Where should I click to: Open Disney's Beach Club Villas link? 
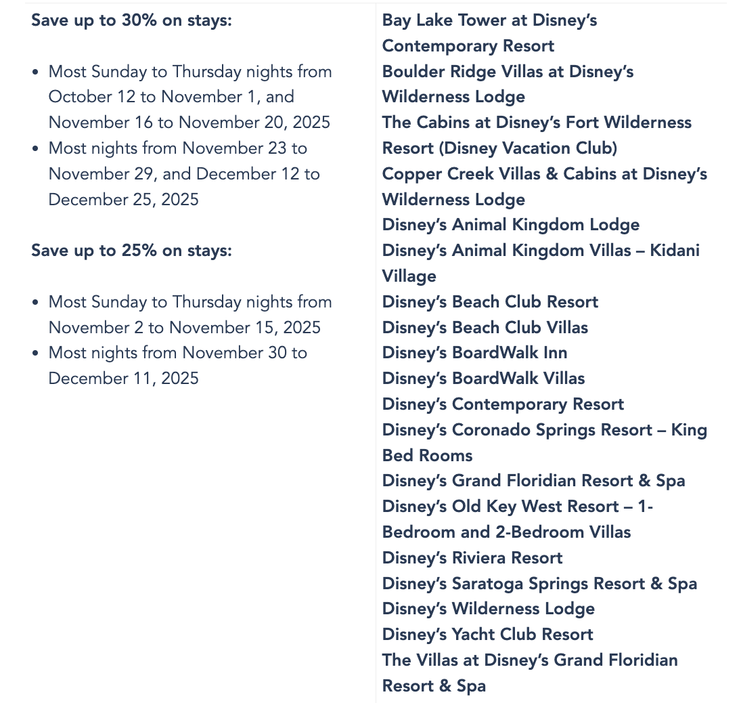tap(485, 328)
